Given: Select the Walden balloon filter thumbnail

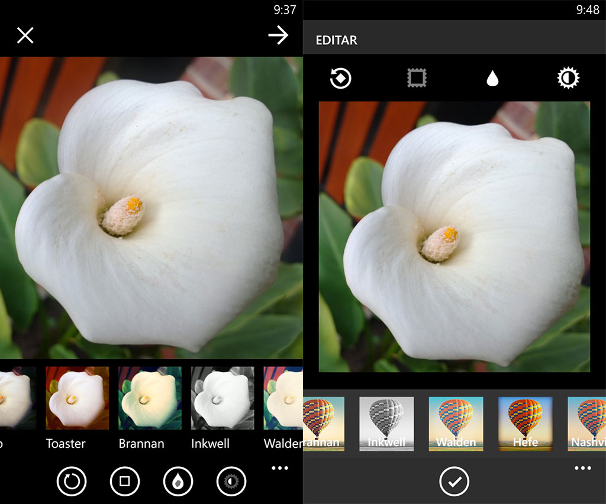Looking at the screenshot, I should (x=456, y=423).
